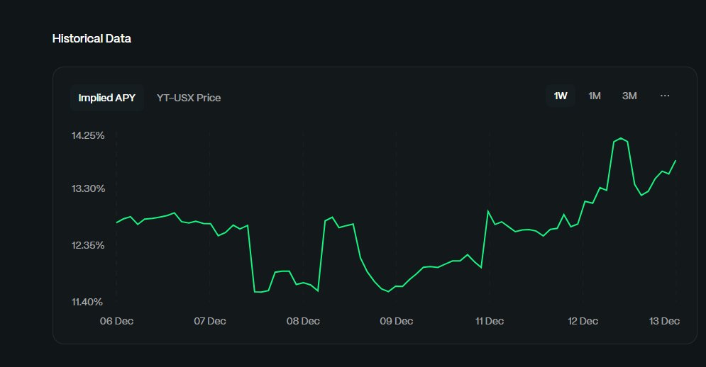
Task: Click the 09 Dec date label
Action: 396,321
